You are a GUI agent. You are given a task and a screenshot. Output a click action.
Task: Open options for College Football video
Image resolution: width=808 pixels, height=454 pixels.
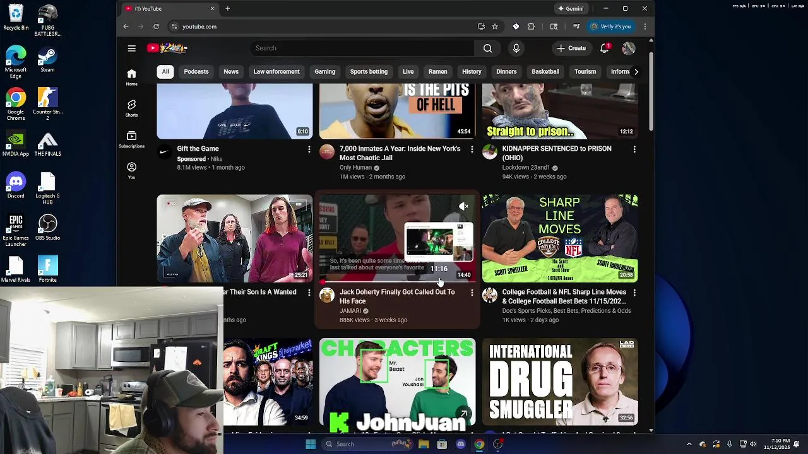tap(634, 293)
